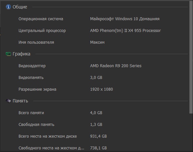Click the blue info icon beside Общие
This screenshot has height=152, width=193.
coord(8,7)
